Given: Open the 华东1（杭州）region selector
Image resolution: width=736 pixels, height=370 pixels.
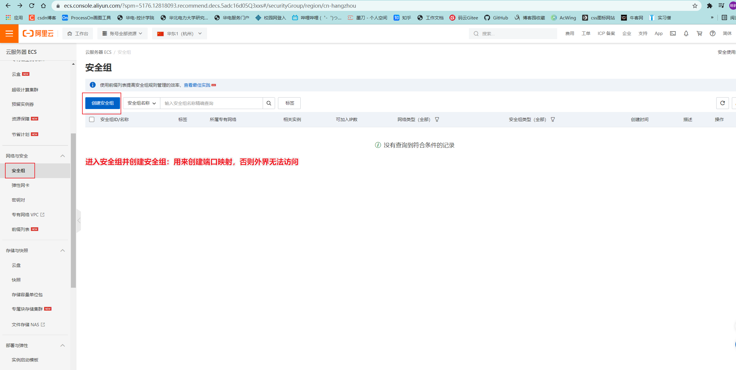Looking at the screenshot, I should (x=179, y=33).
